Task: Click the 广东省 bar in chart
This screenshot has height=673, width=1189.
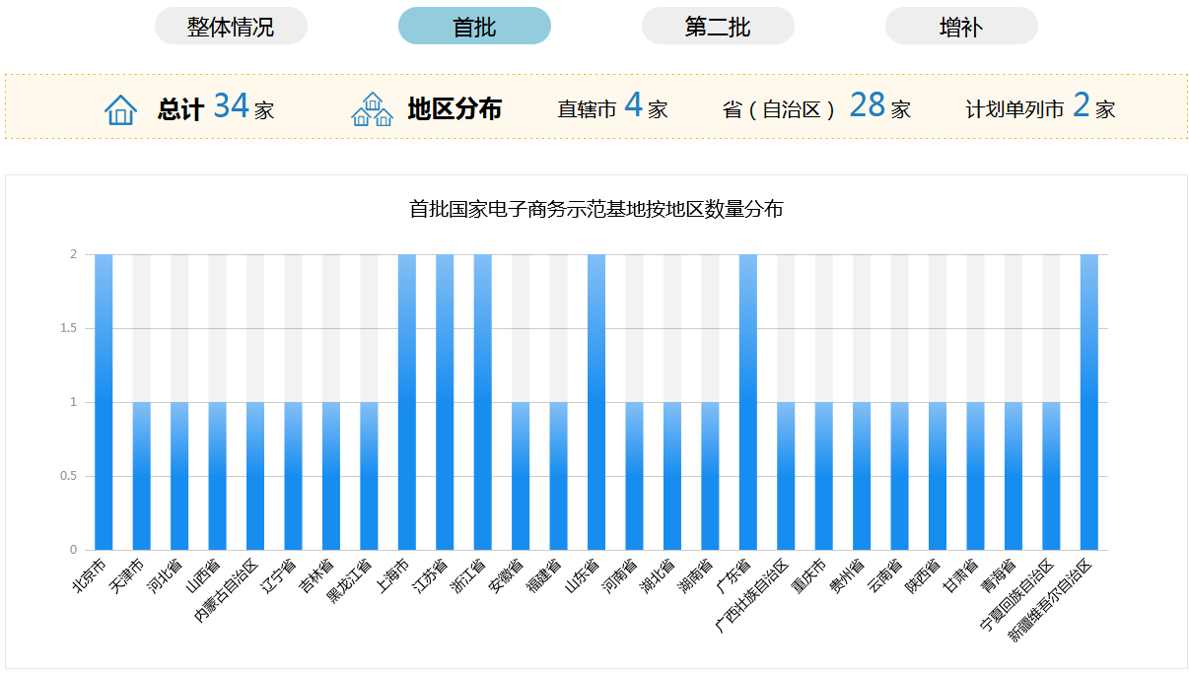Action: click(x=748, y=402)
